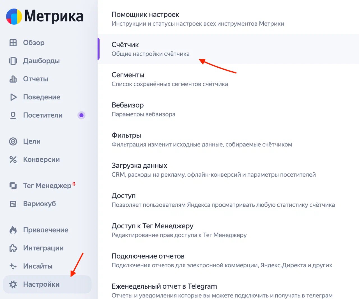Image resolution: width=359 pixels, height=299 pixels.
Task: Click the Метрика logo
Action: pos(44,16)
